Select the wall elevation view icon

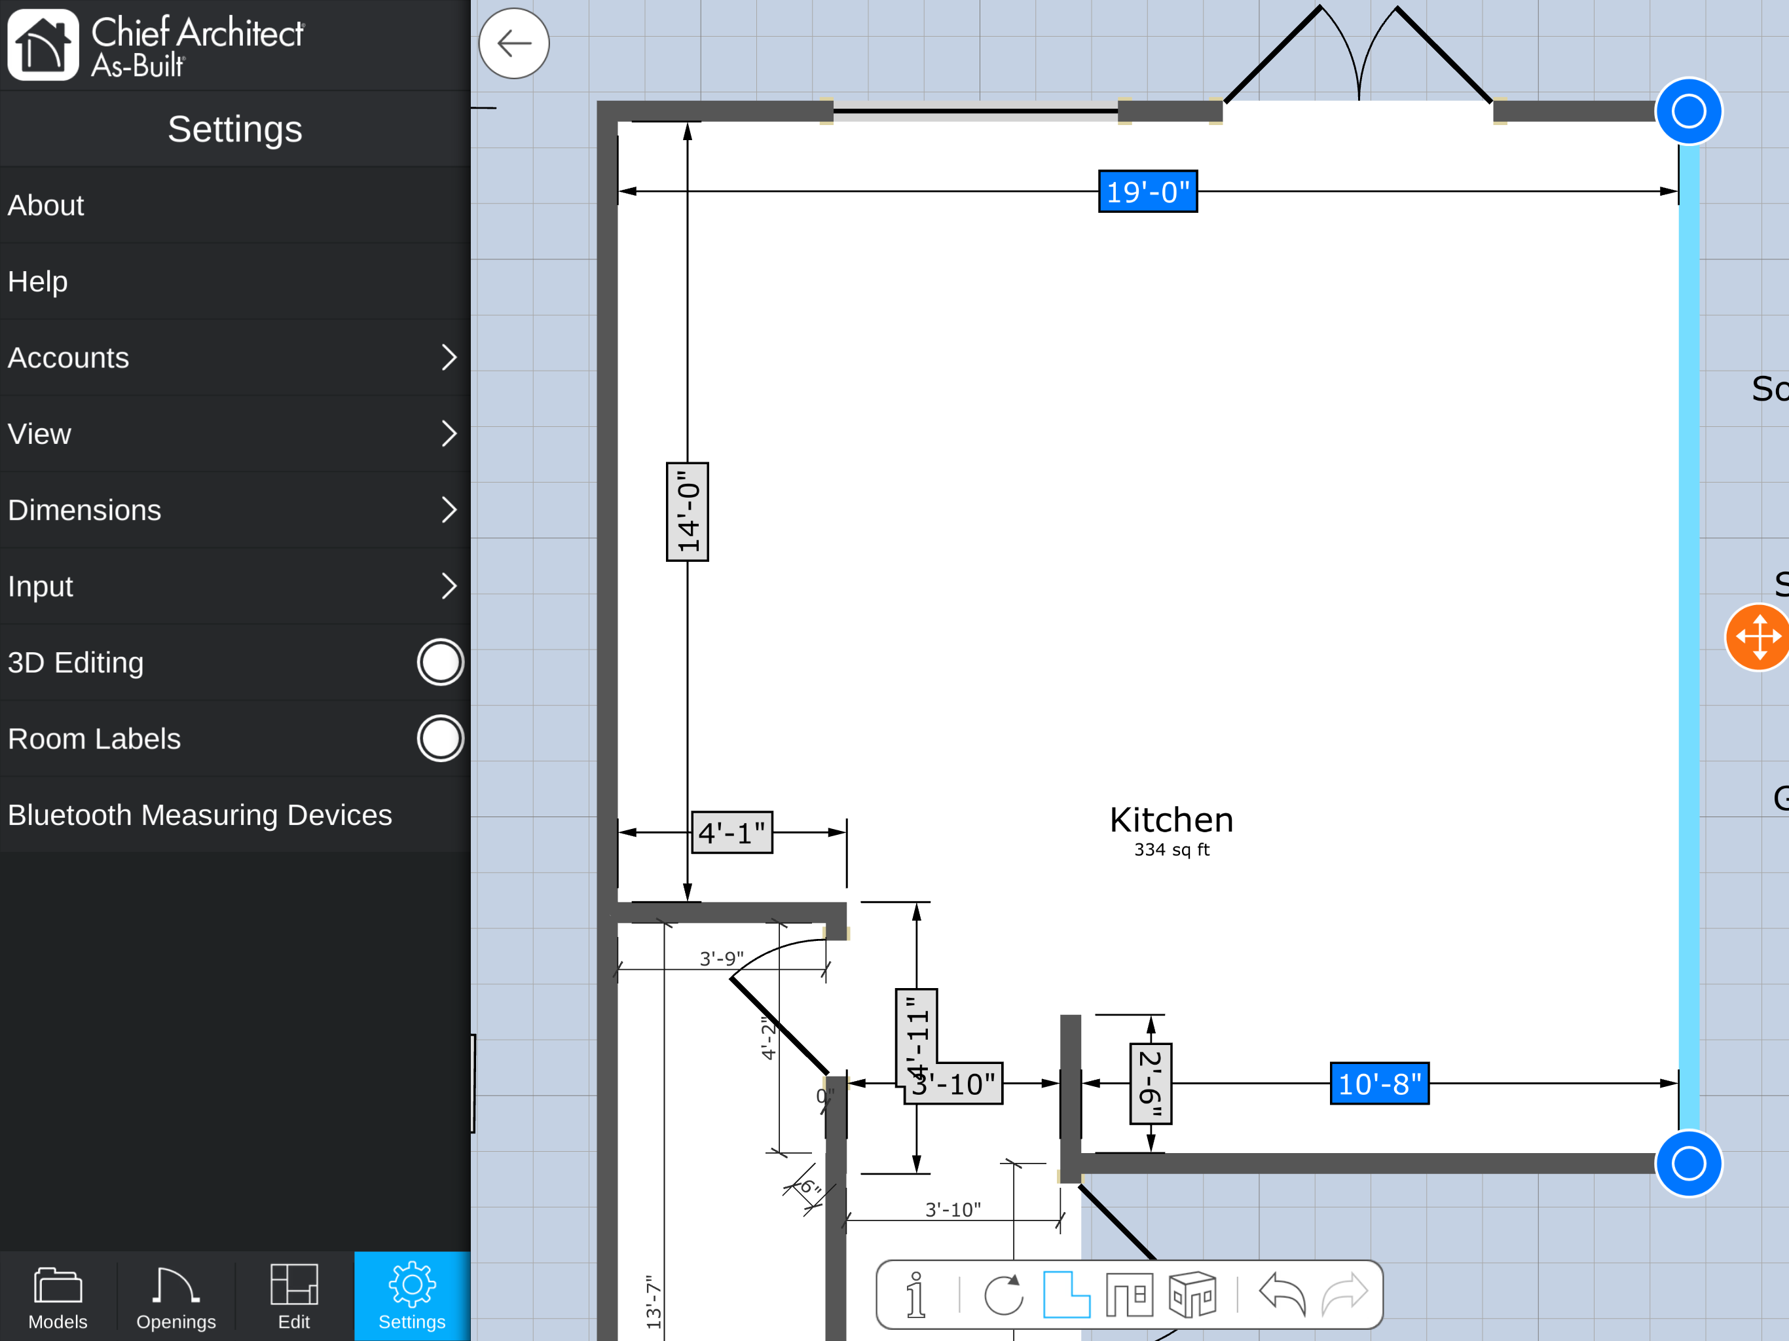point(1129,1295)
